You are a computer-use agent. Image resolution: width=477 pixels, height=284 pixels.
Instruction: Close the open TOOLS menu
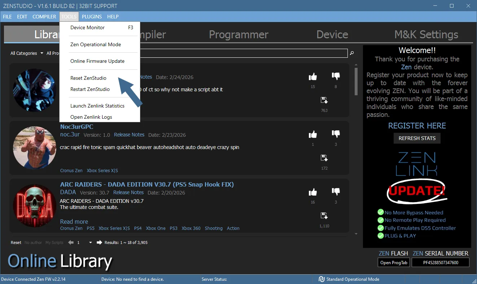69,17
